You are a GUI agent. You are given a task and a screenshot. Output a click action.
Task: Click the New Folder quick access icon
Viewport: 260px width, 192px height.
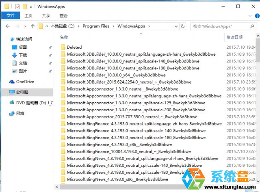(25, 6)
